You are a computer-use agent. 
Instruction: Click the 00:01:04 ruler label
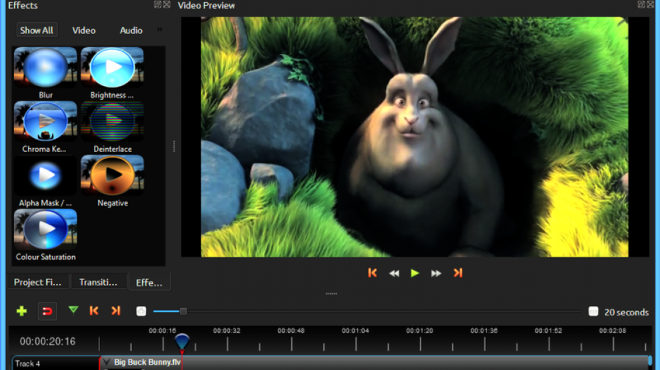pos(355,331)
